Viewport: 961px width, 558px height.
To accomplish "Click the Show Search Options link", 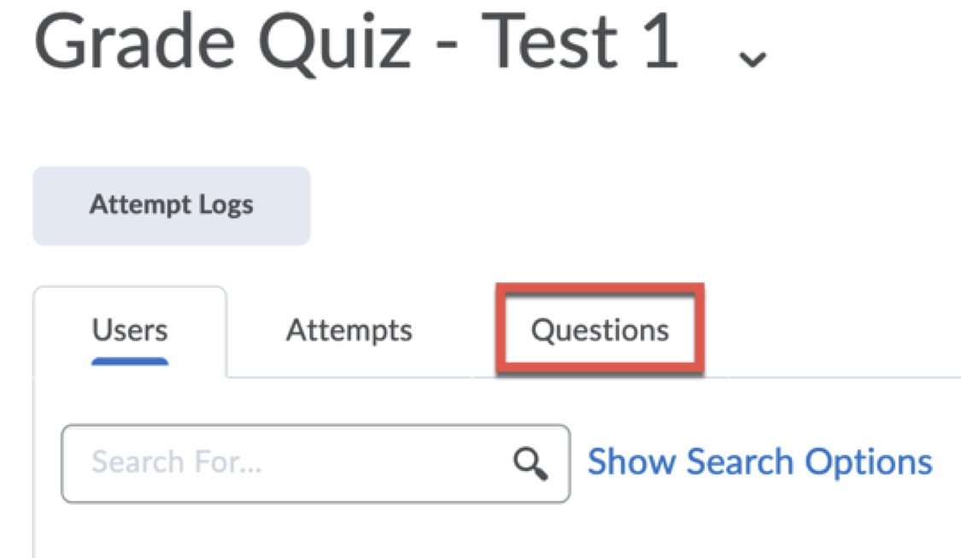I will [759, 462].
